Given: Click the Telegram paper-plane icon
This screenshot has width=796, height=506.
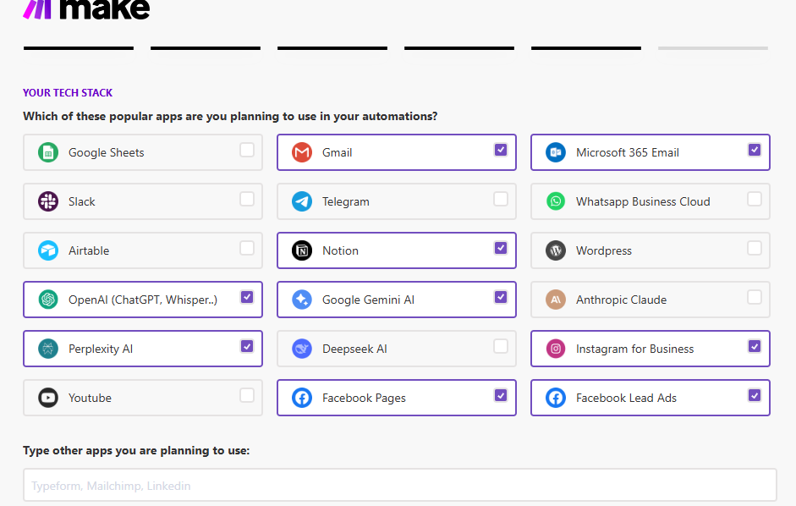Looking at the screenshot, I should pyautogui.click(x=302, y=201).
